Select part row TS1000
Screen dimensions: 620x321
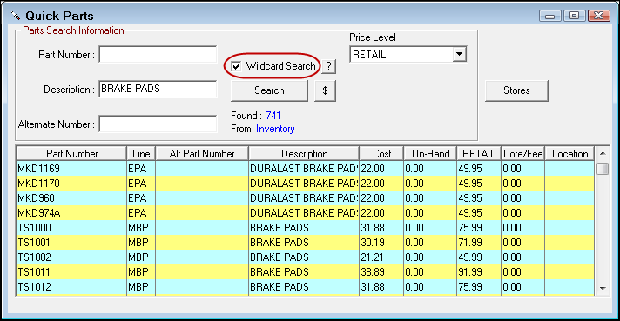305,228
